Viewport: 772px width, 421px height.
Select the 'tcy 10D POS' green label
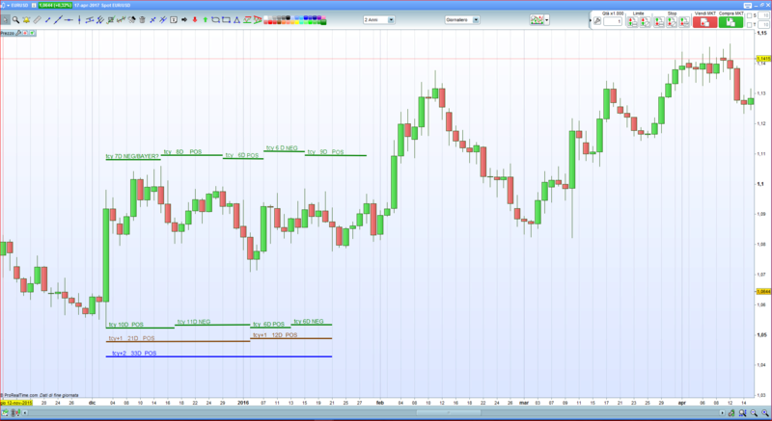(x=126, y=325)
